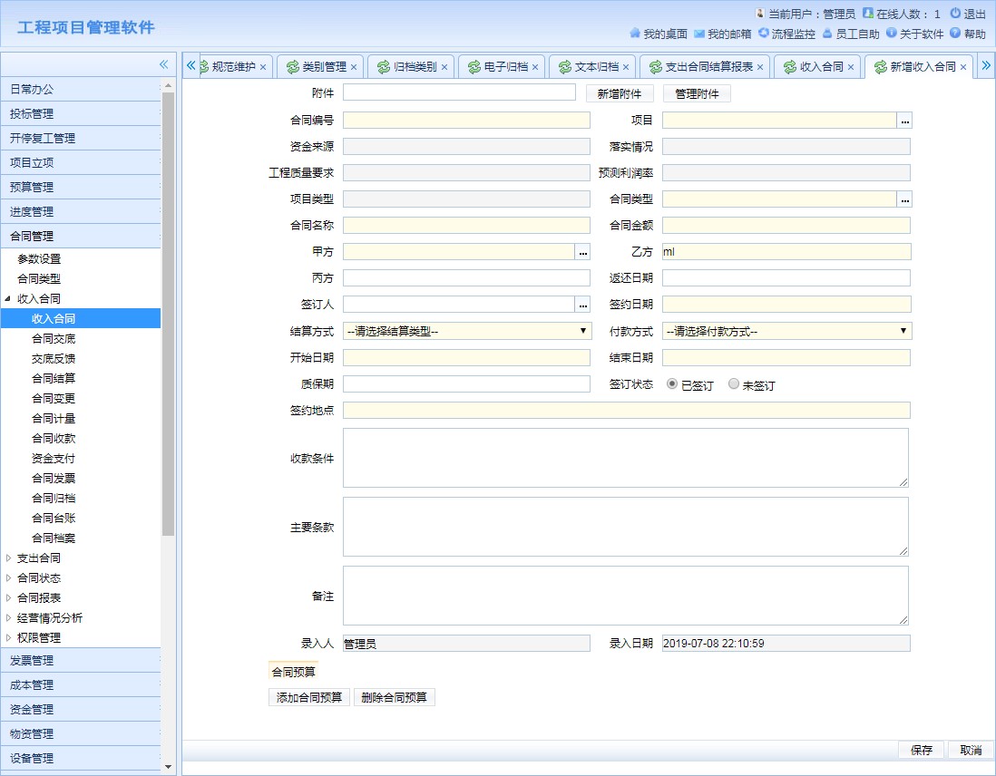Select the 已签订 radio button

(671, 384)
